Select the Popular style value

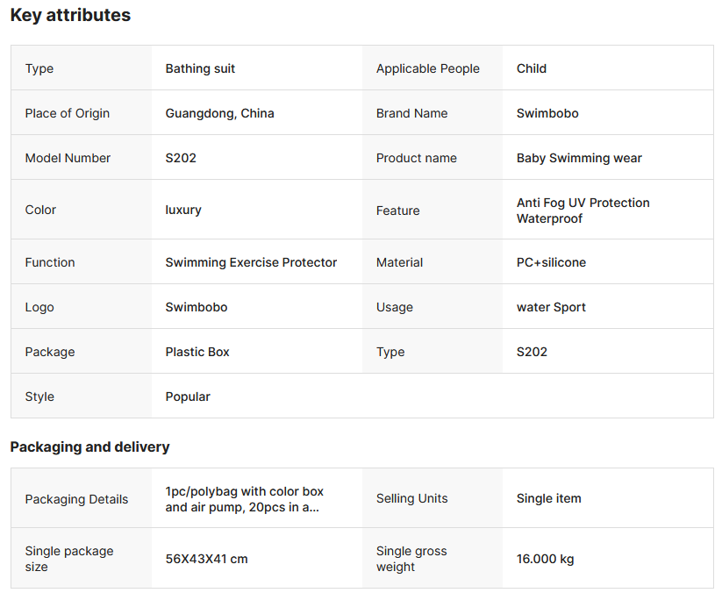click(x=188, y=396)
